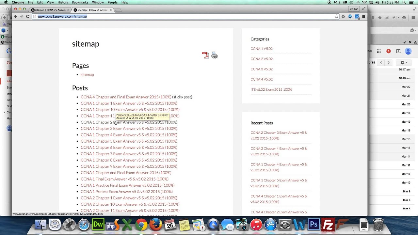
Task: Go back with the browser back arrow
Action: pos(15,16)
